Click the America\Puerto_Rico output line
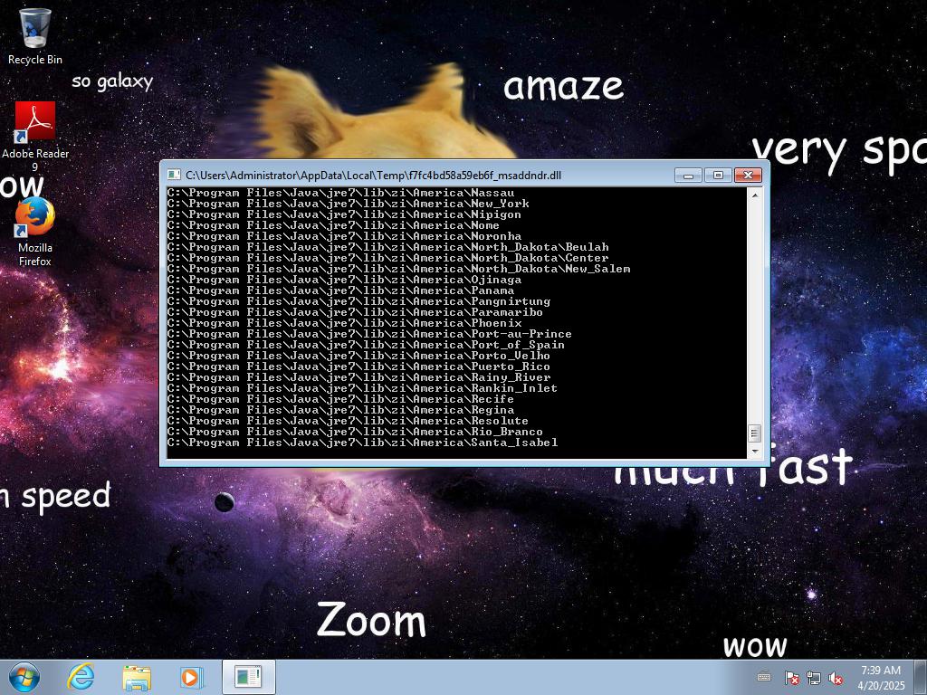The image size is (927, 695). [358, 367]
